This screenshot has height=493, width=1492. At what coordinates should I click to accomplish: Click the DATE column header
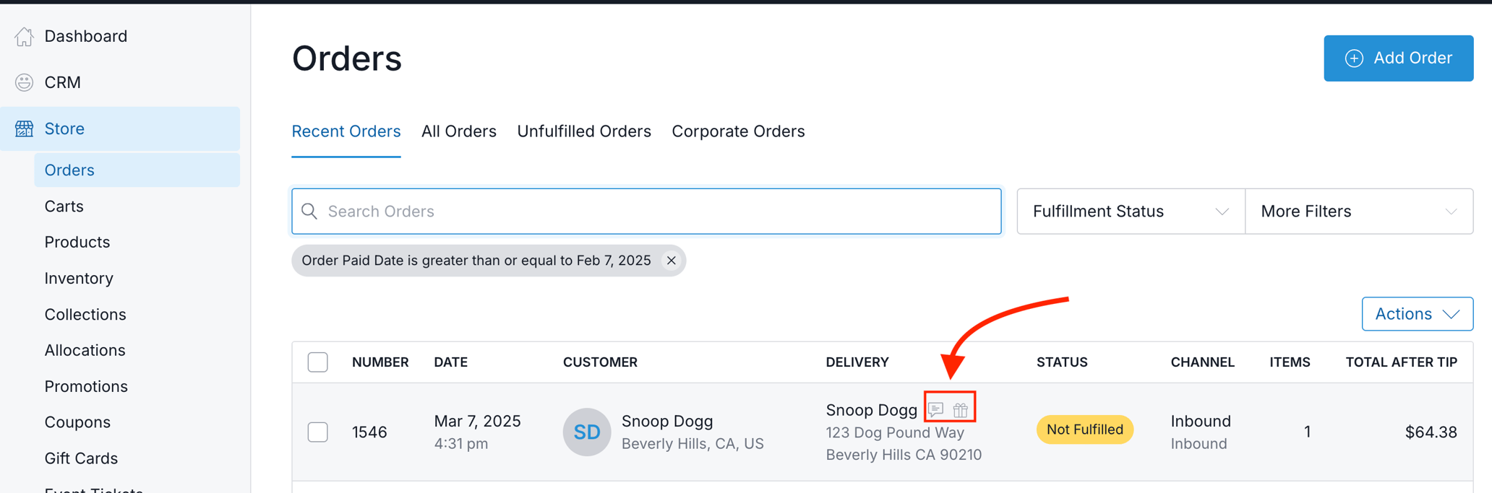pos(450,362)
